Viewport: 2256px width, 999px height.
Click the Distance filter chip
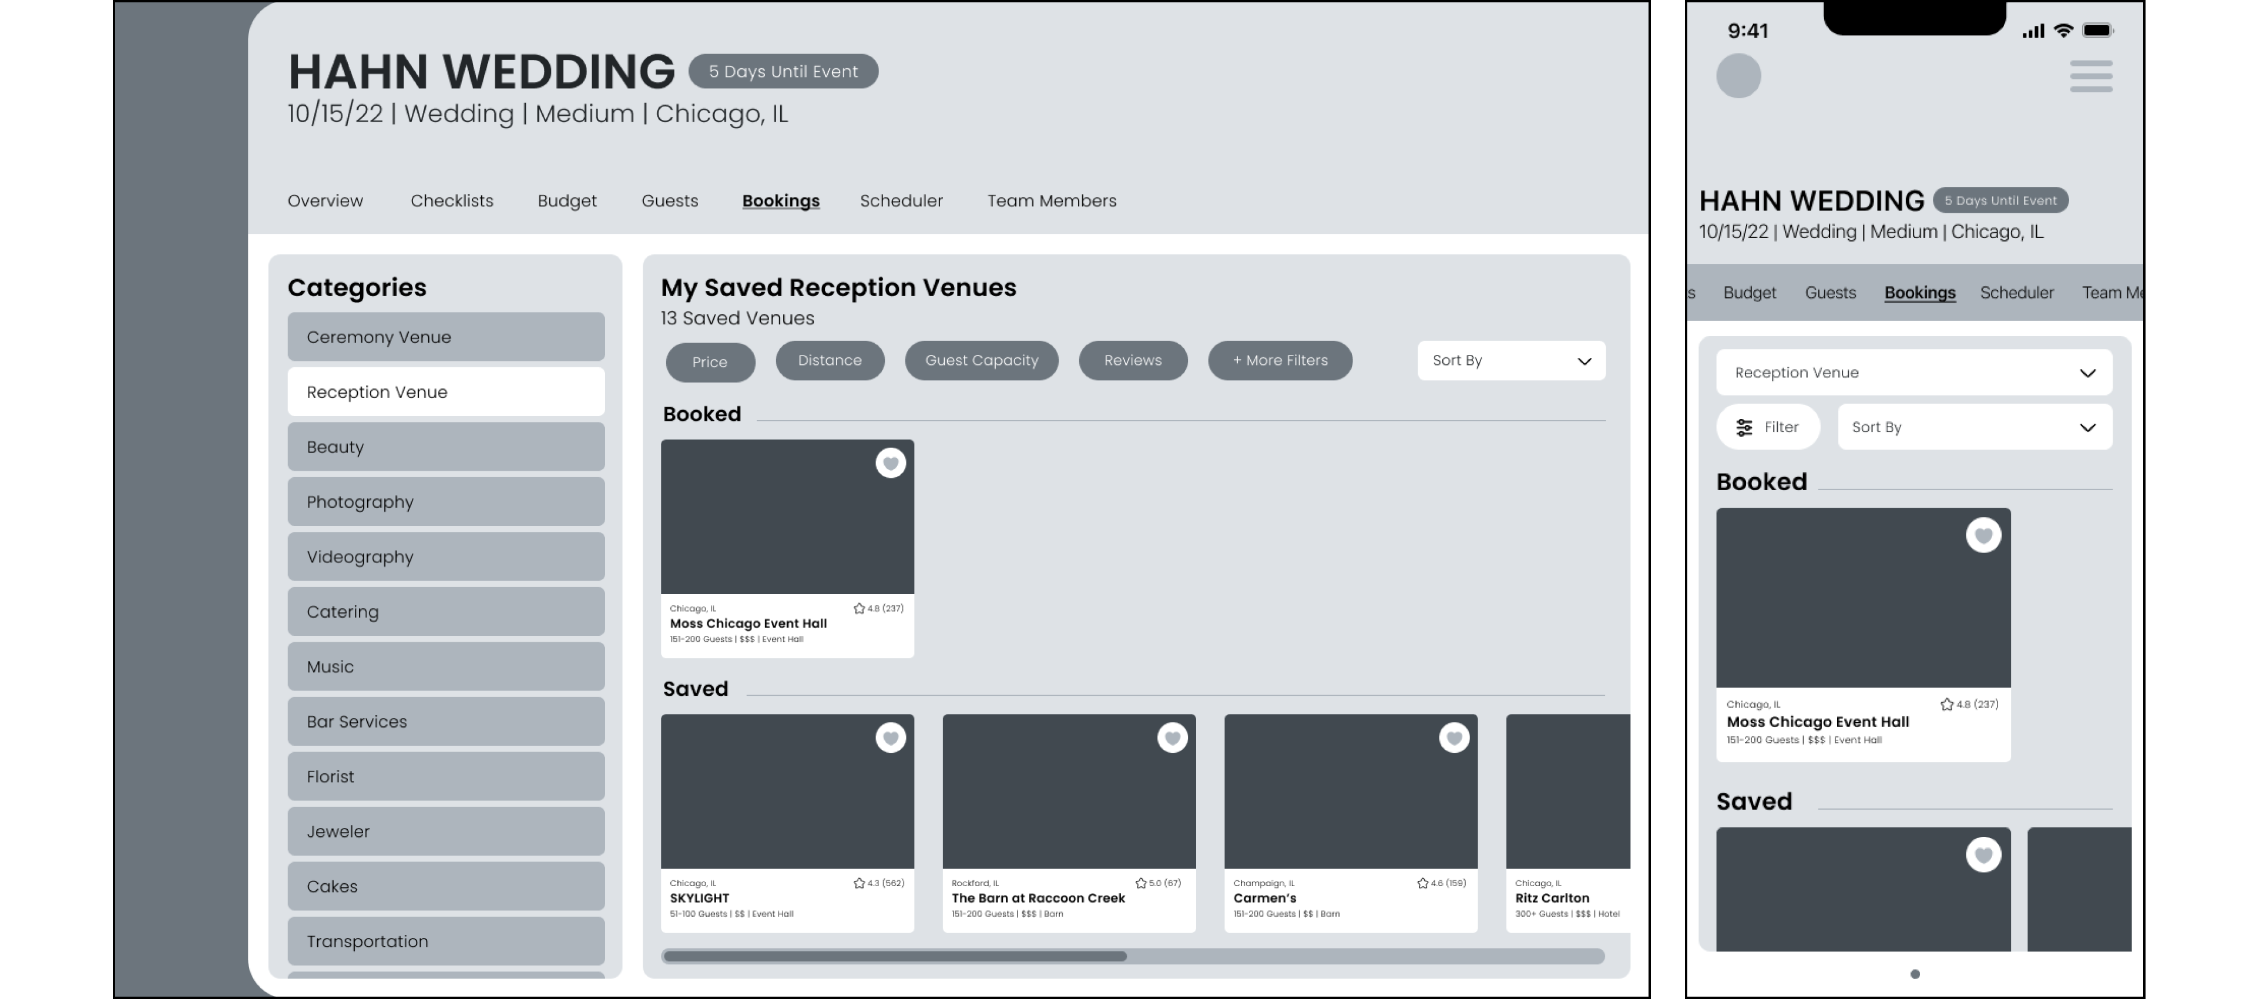(x=830, y=360)
